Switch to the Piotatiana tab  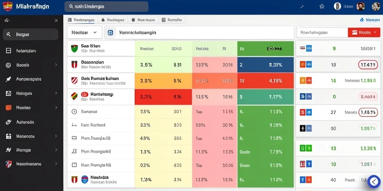tap(143, 20)
